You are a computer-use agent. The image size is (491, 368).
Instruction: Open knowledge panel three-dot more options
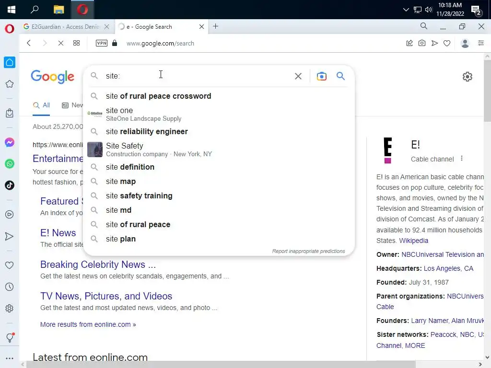tap(462, 158)
